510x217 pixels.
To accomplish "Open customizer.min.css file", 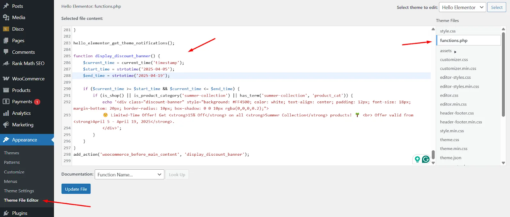I will point(458,69).
